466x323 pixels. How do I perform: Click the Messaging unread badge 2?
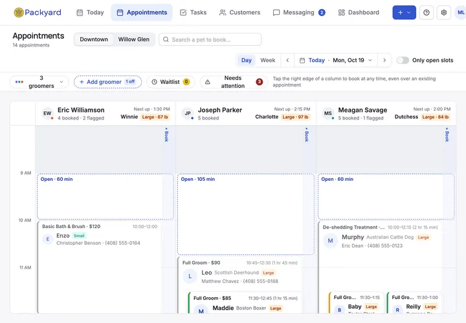tap(322, 12)
